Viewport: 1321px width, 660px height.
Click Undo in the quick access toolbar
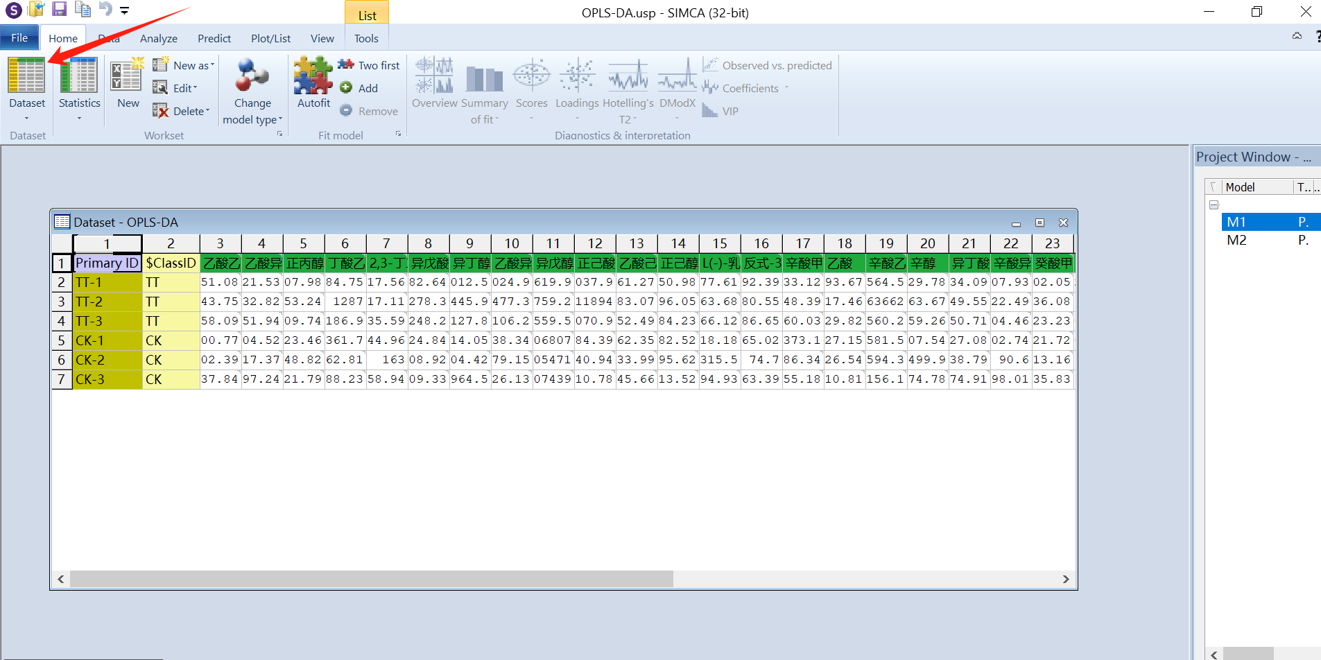point(105,10)
